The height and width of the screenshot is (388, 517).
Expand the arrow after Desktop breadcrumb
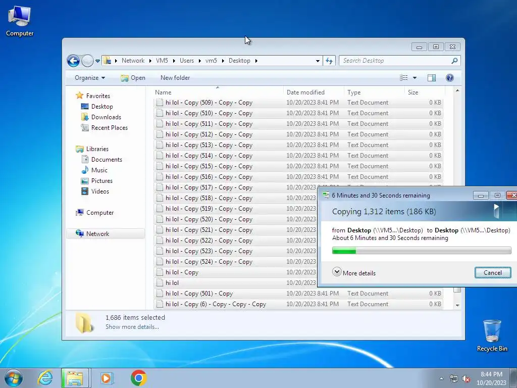click(x=256, y=61)
